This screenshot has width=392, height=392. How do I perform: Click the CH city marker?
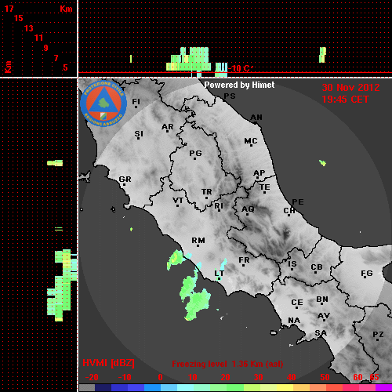pos(289,212)
